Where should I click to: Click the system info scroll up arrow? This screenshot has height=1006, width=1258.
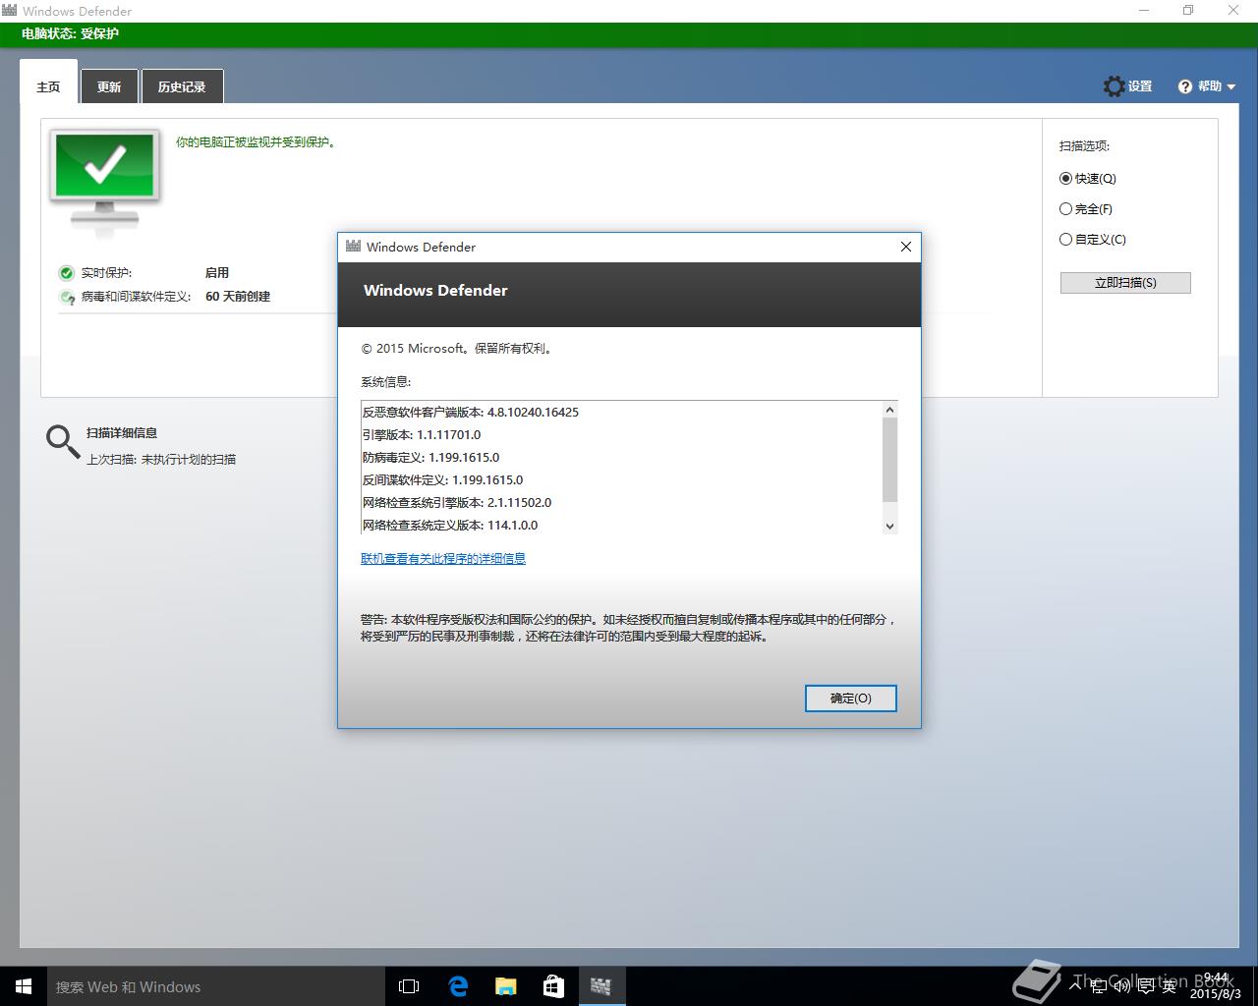click(x=889, y=410)
